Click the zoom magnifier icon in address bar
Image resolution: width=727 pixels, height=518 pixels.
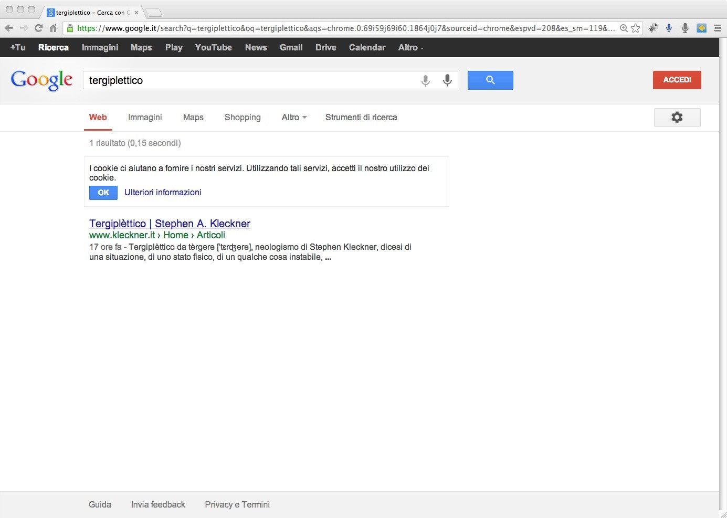pos(624,28)
